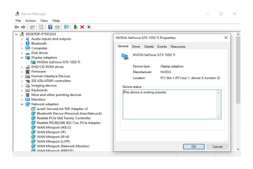
Task: Expand the Disk drives category
Action: (x=22, y=53)
